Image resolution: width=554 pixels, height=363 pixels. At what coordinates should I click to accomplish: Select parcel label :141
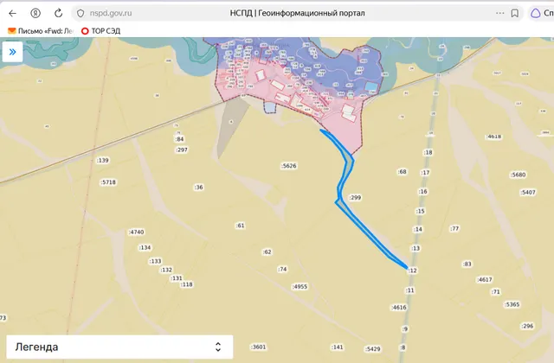[337, 347]
